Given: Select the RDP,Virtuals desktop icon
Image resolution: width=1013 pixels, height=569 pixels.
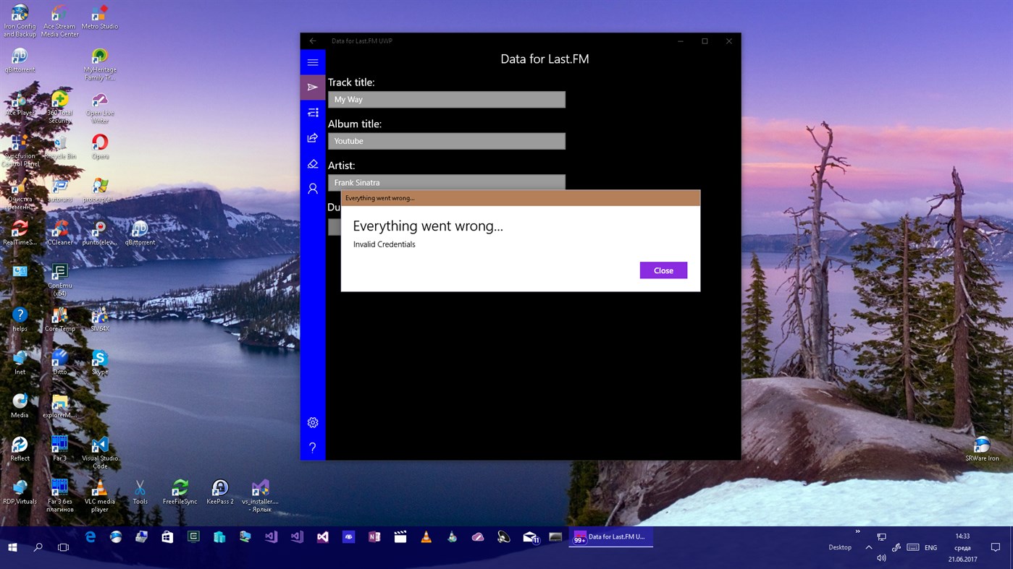Looking at the screenshot, I should [20, 492].
